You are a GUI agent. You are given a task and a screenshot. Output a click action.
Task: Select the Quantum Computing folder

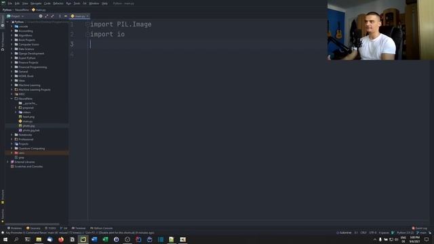32,148
